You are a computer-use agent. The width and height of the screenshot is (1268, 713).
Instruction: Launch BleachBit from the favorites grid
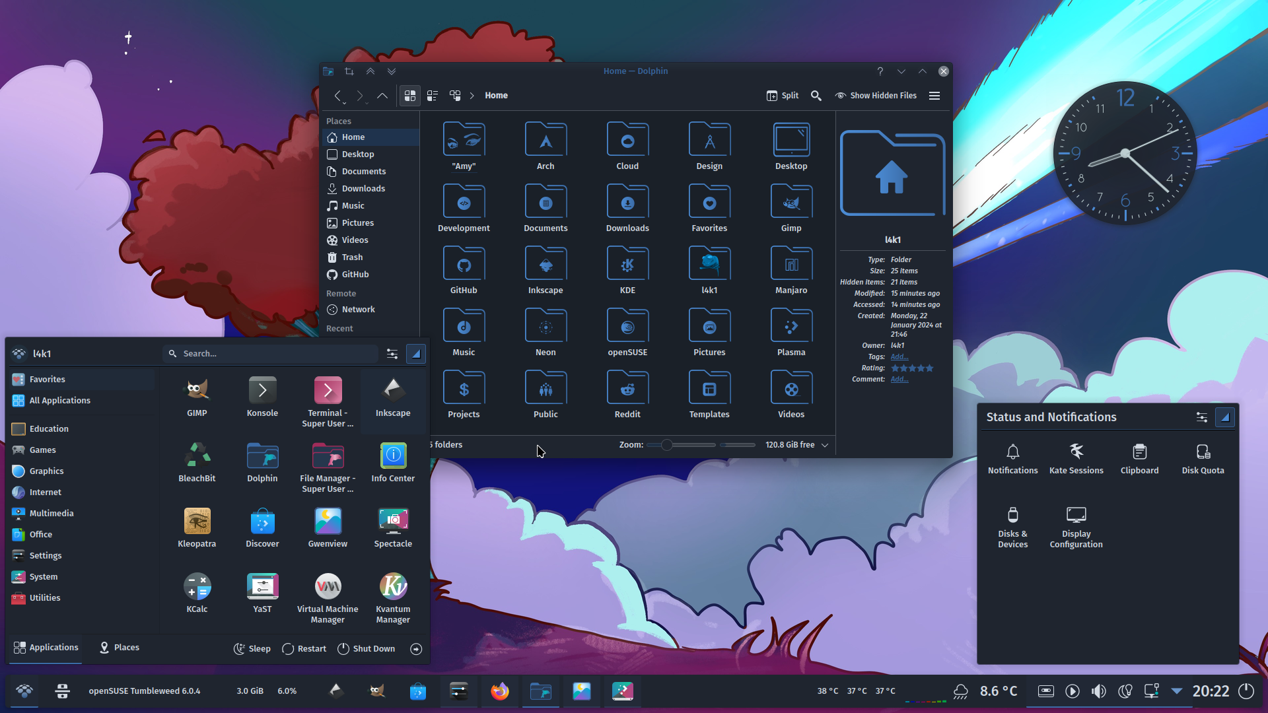click(x=197, y=463)
